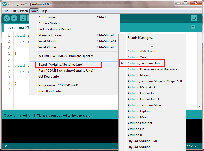Pick Arduino Mega ADK board
The height and width of the screenshot is (151, 204).
click(152, 87)
